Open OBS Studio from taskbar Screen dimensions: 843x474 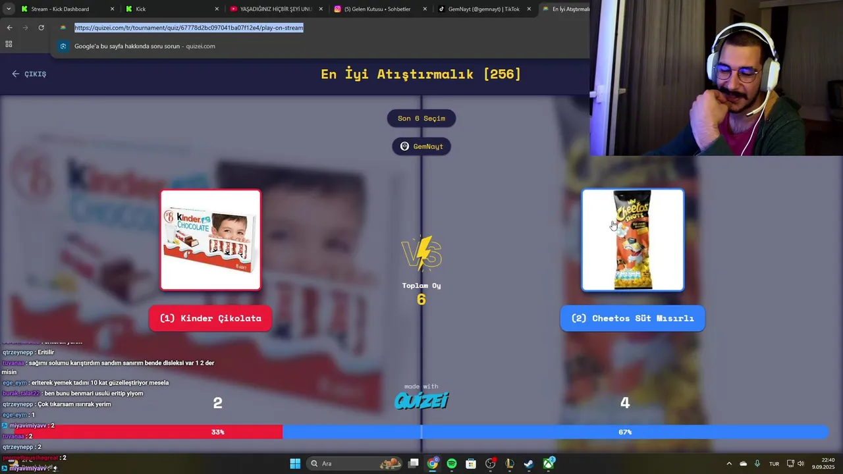pos(490,463)
